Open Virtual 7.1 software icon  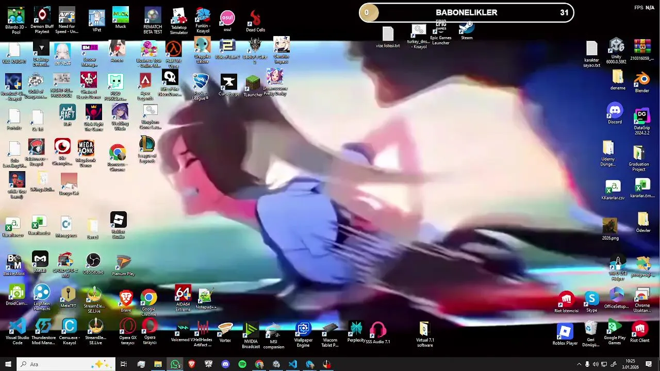[425, 335]
